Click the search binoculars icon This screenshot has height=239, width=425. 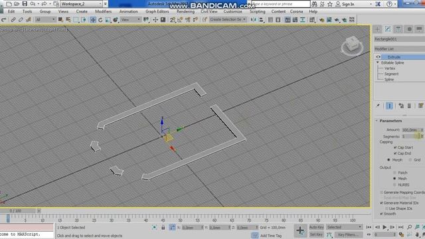tap(314, 4)
